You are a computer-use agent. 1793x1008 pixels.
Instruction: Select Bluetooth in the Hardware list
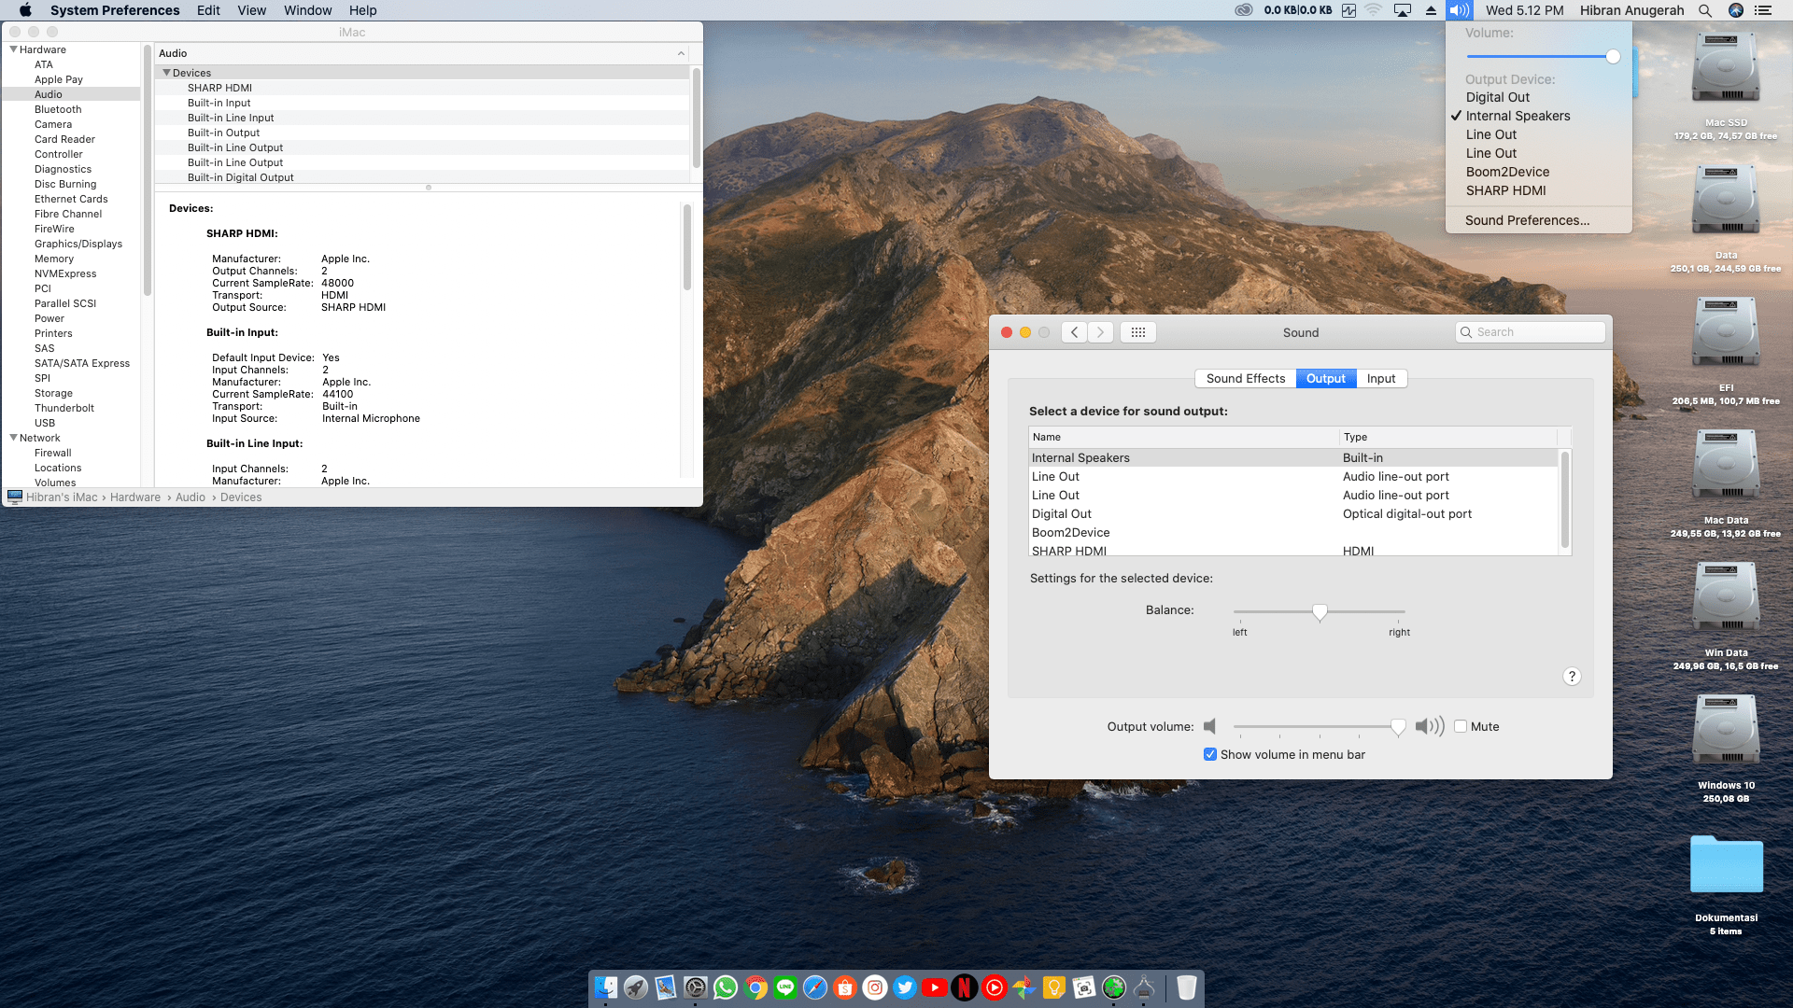coord(58,109)
